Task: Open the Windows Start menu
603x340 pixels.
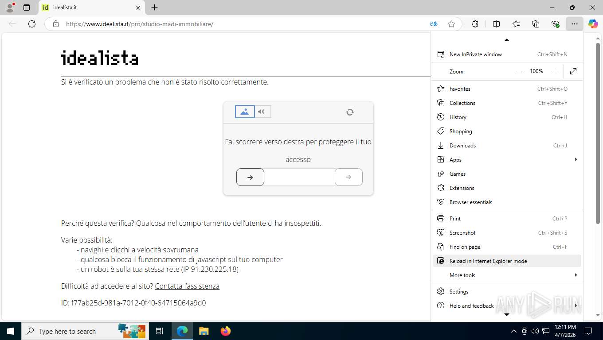Action: pyautogui.click(x=11, y=331)
